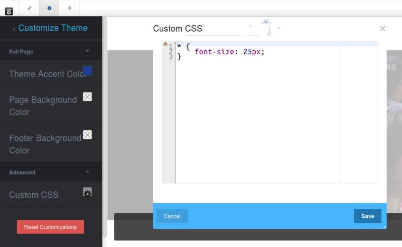Click line number 3 in the gutter
The width and height of the screenshot is (402, 247).
[171, 57]
